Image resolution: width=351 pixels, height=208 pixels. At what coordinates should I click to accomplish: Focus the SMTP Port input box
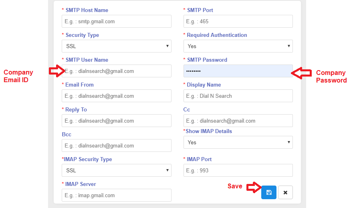(x=238, y=21)
